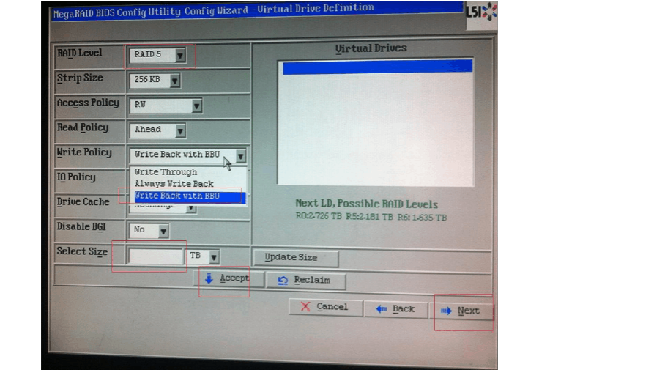654x370 pixels.
Task: Click the IO Policy label
Action: 76,177
